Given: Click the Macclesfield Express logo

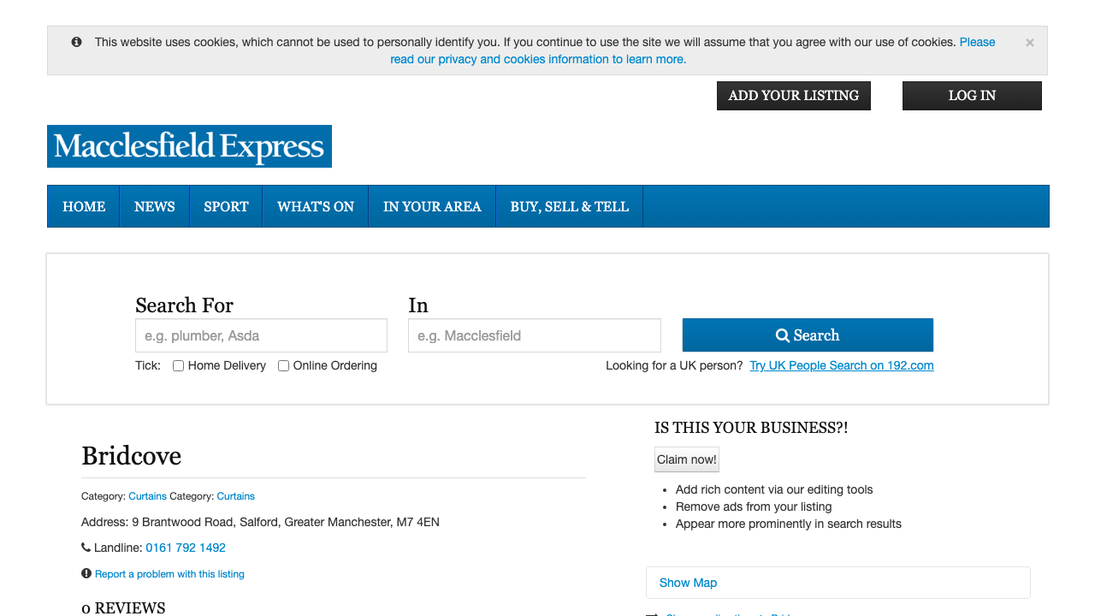Looking at the screenshot, I should 189,146.
